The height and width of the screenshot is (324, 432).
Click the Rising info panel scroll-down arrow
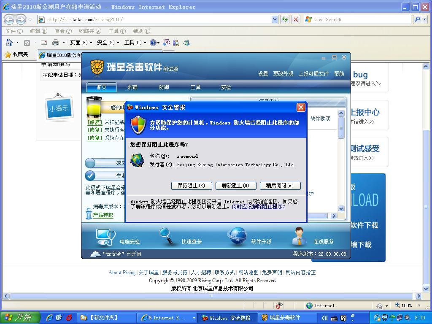coord(341,208)
